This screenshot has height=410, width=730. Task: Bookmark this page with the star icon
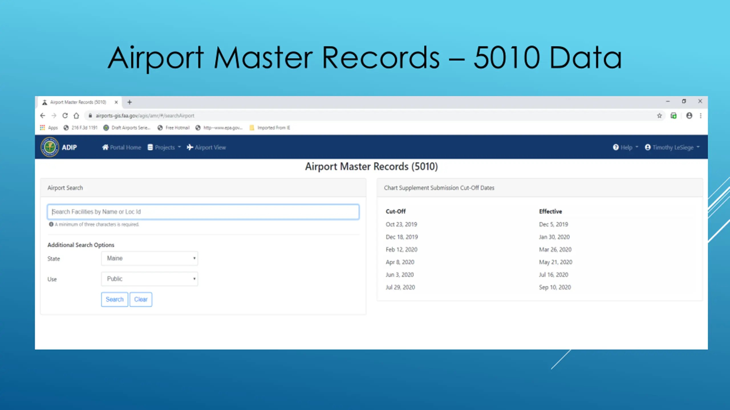click(659, 116)
